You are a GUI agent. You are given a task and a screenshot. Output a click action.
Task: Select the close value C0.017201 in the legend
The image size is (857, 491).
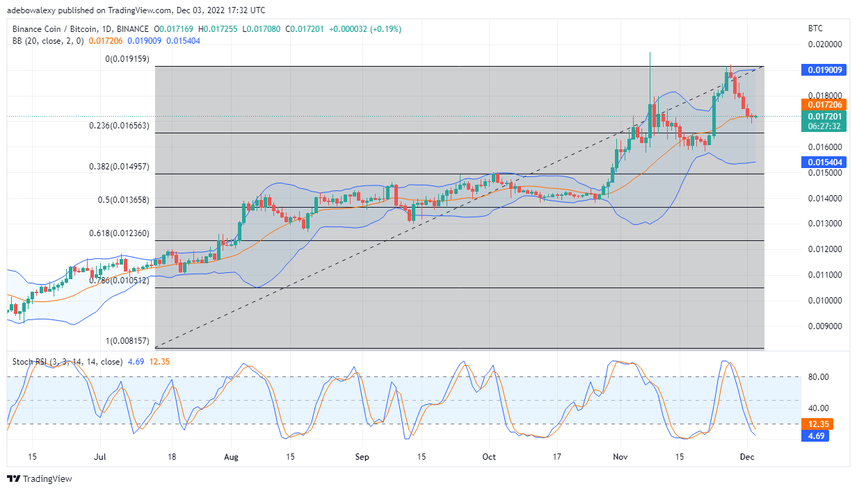305,29
